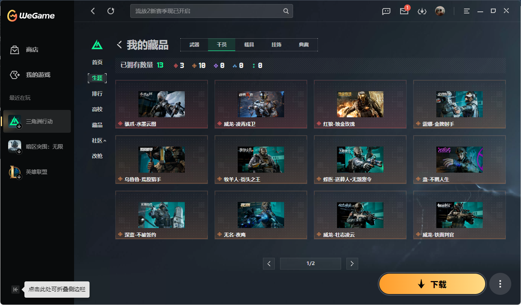Click the 1/2 page number field
521x305 pixels.
click(x=311, y=263)
